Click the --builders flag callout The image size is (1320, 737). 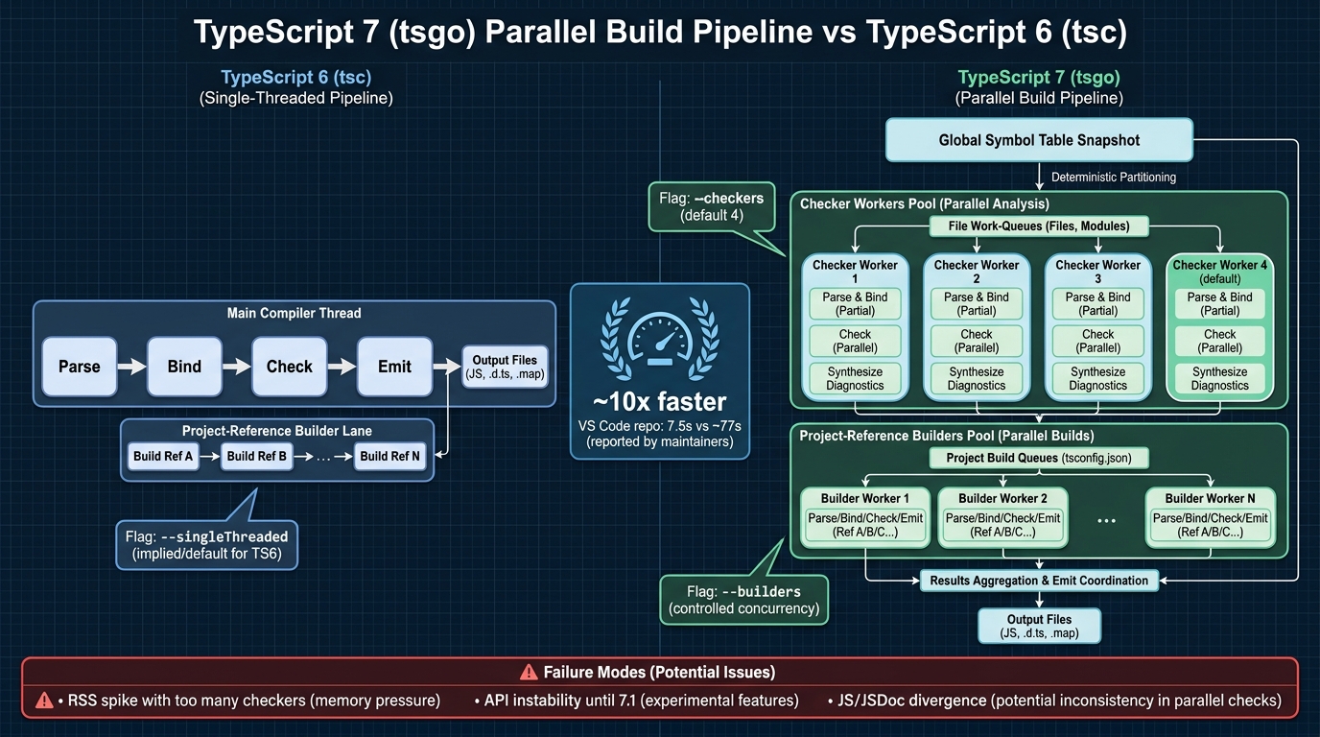pyautogui.click(x=744, y=600)
